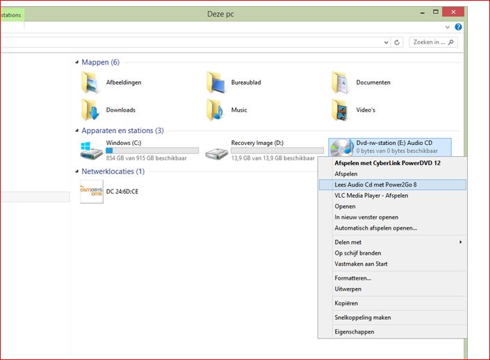Open the Bureaublad folder icon
This screenshot has height=360, width=490.
click(215, 83)
